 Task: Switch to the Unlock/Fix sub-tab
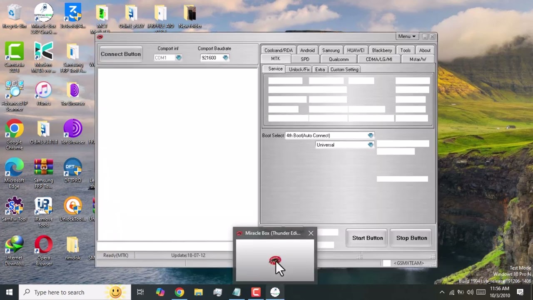[x=299, y=70]
